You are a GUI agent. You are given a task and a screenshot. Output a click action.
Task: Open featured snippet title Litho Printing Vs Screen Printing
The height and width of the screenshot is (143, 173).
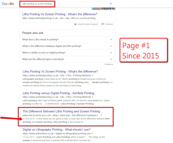[60, 14]
